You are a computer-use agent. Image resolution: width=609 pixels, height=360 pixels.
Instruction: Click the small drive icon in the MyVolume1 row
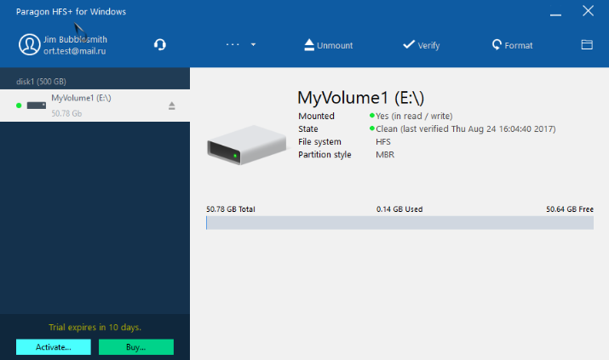(37, 106)
